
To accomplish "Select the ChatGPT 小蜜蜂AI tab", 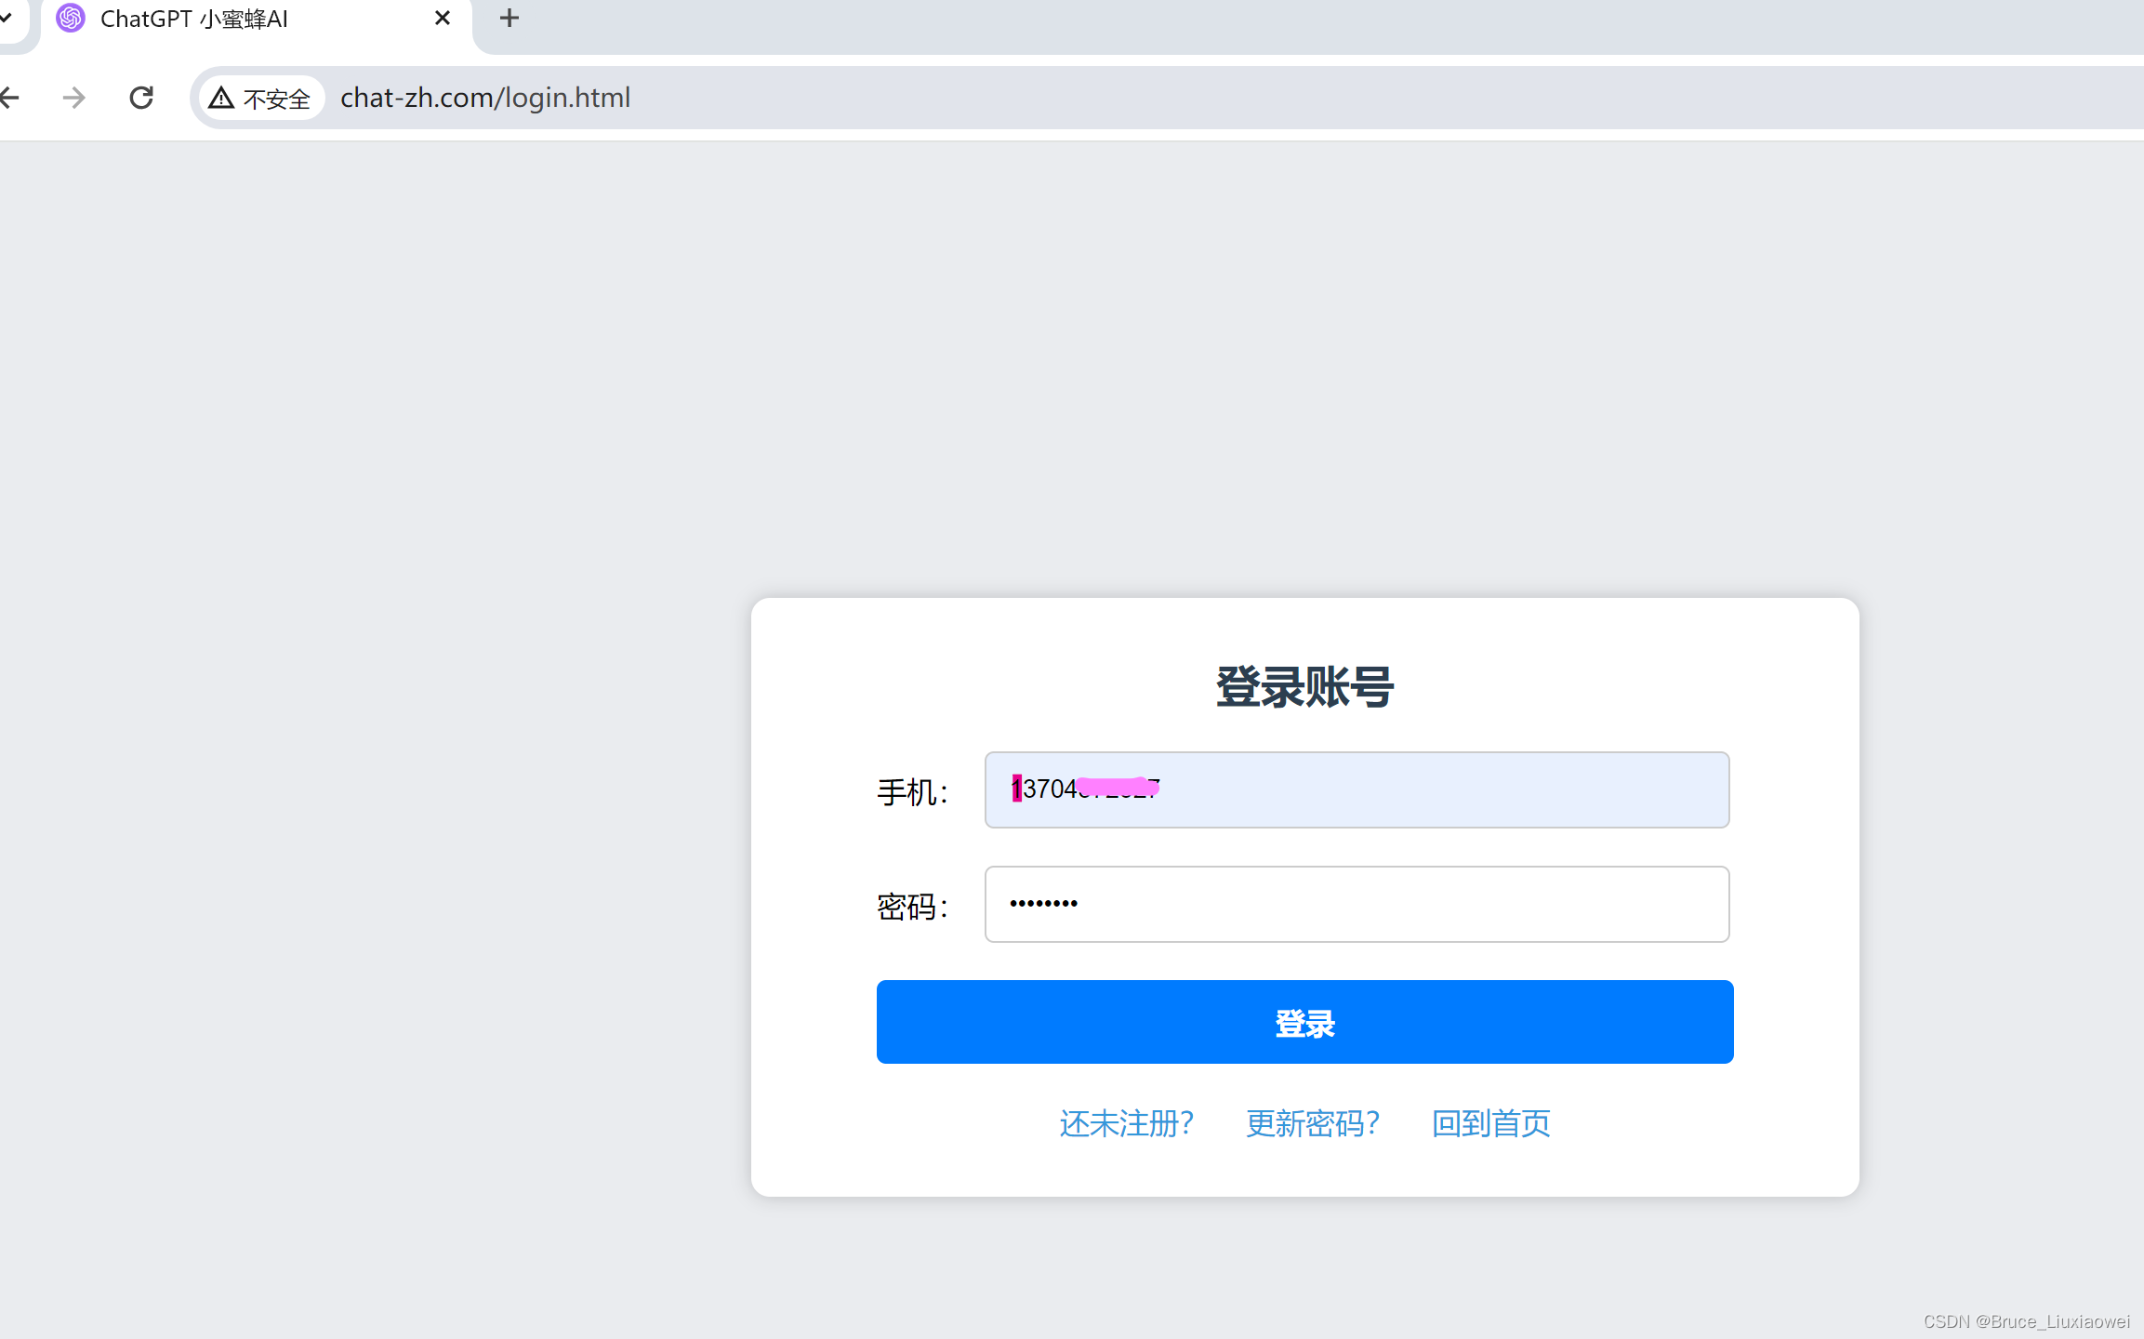I will pyautogui.click(x=256, y=22).
